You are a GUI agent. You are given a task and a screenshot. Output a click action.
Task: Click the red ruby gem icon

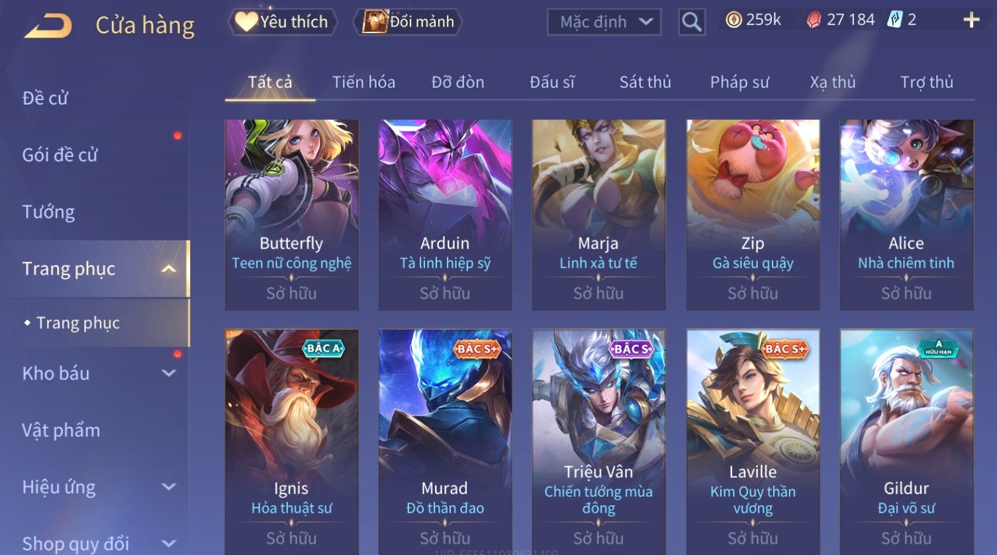(814, 21)
